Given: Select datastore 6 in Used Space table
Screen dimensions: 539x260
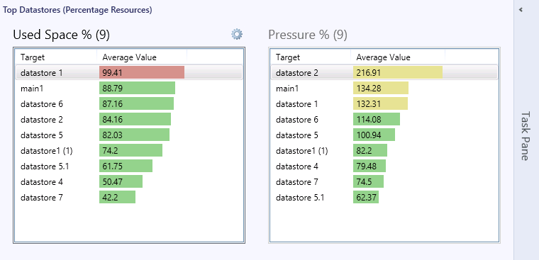Looking at the screenshot, I should click(x=129, y=103).
